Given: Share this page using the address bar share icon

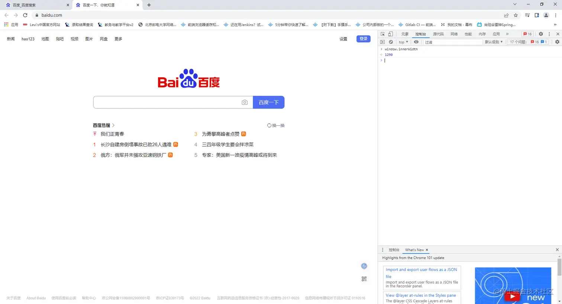Looking at the screenshot, I should 506,15.
